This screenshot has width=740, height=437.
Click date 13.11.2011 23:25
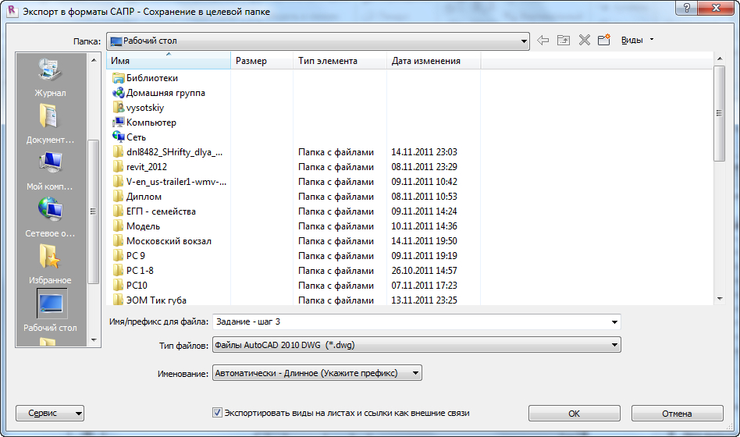425,300
